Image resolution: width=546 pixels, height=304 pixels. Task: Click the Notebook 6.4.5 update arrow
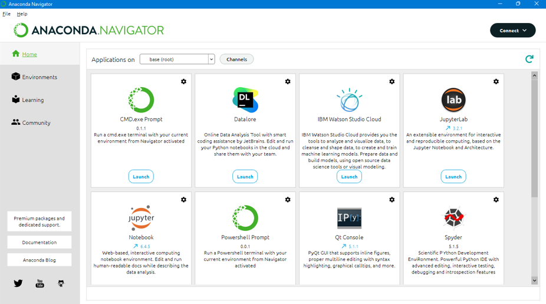point(136,246)
